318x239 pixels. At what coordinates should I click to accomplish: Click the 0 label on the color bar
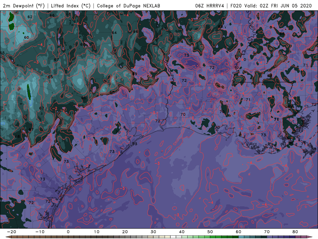pyautogui.click(x=68, y=232)
